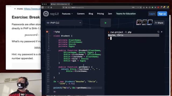172x96 pixels.
Task: Open the Features menu dropdown
Action: [x=67, y=14]
